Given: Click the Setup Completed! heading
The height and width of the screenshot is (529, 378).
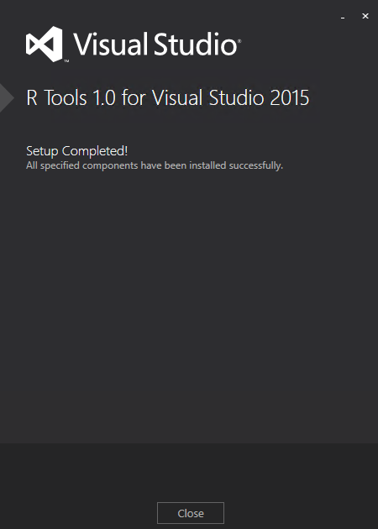Looking at the screenshot, I should click(x=77, y=151).
